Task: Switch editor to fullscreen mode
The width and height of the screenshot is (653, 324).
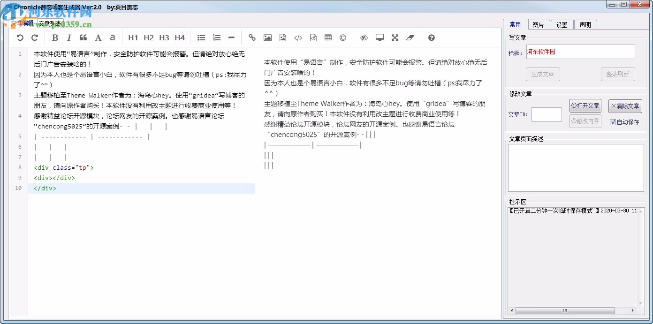Action: coord(395,38)
